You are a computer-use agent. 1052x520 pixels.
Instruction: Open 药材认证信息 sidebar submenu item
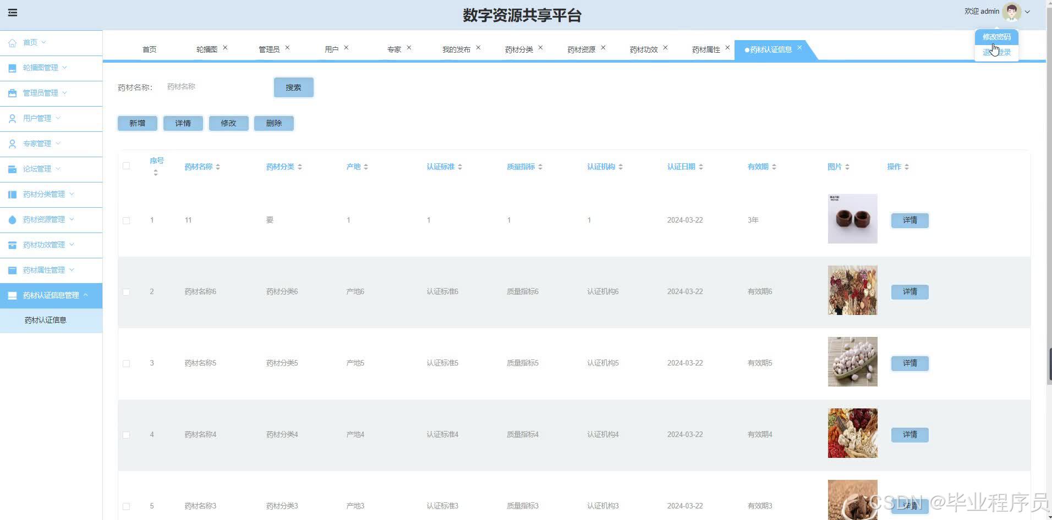point(51,320)
